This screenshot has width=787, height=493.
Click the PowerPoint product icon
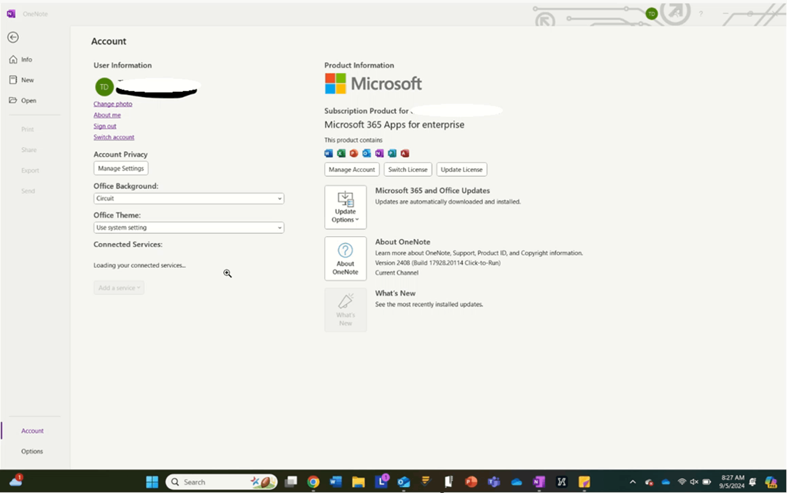(354, 153)
